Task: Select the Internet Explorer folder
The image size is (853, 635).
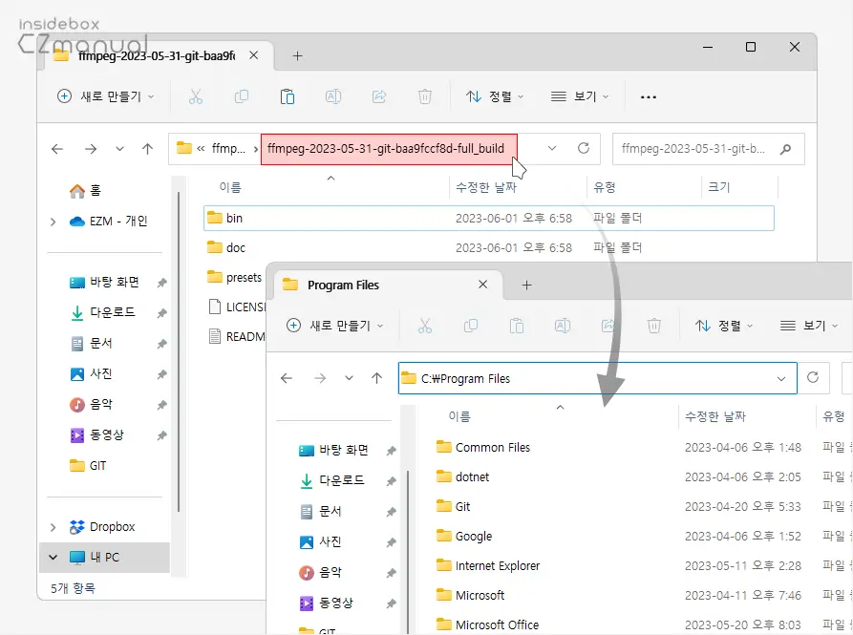Action: (x=488, y=566)
